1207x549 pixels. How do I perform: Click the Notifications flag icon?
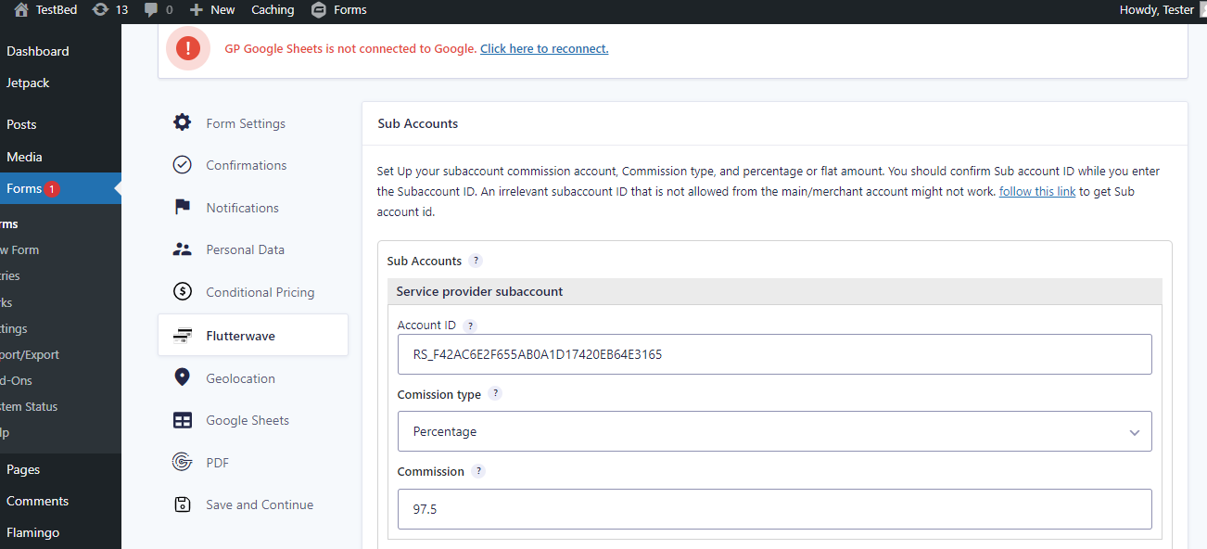click(x=183, y=208)
